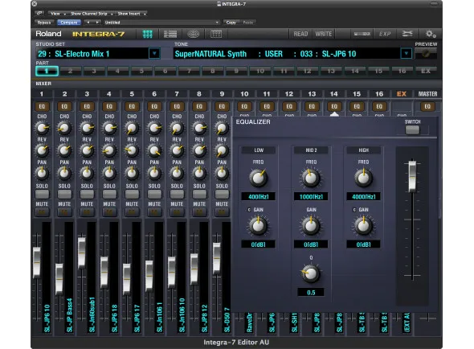Expand the Studio Set dropdown arrow
The image size is (474, 349).
[x=154, y=54]
